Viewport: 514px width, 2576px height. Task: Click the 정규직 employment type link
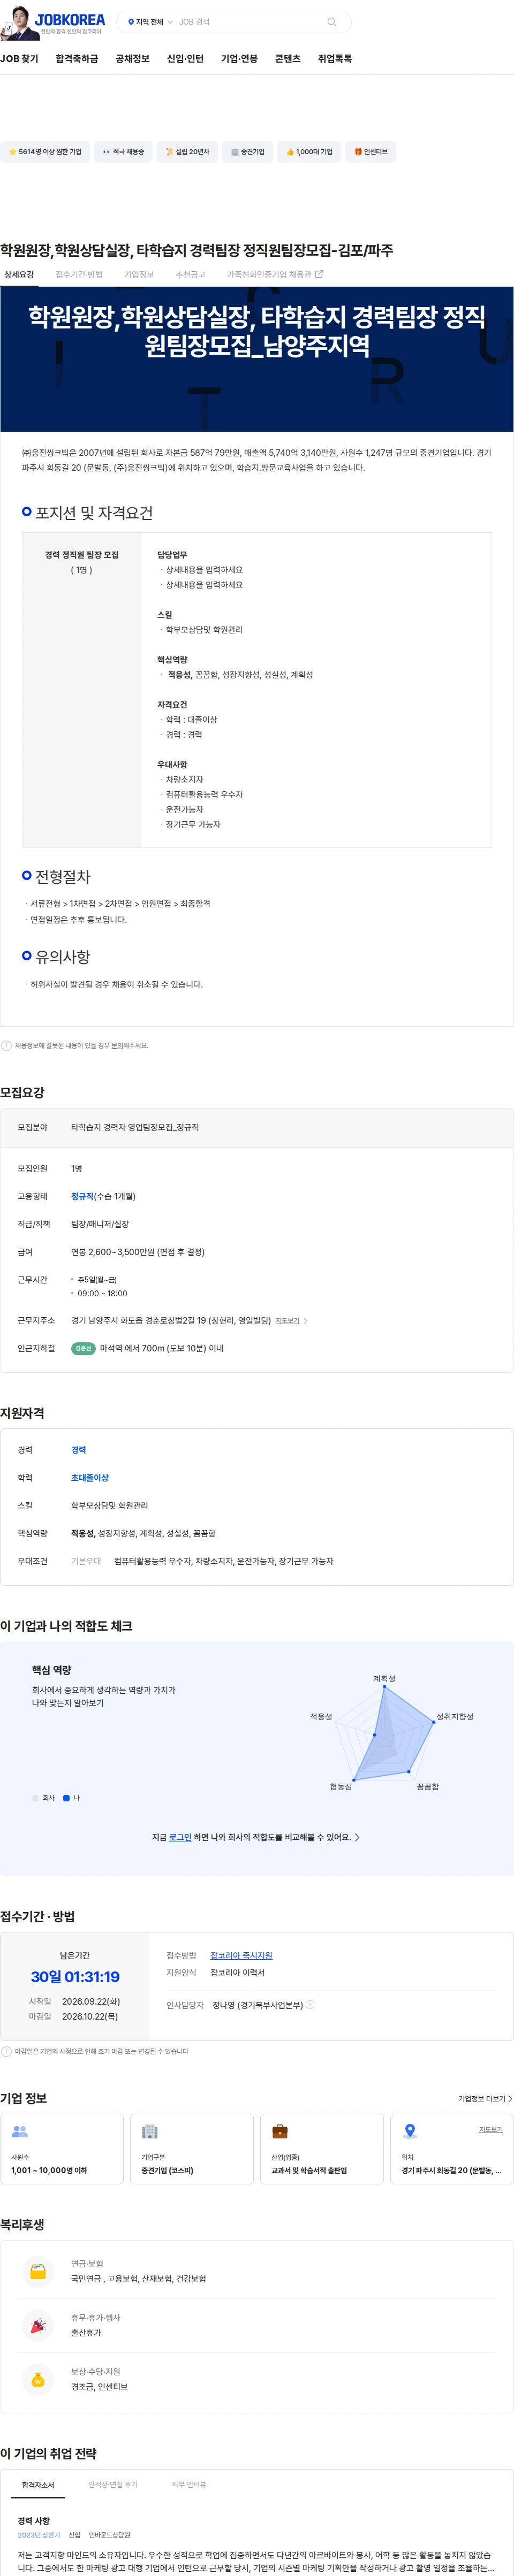point(82,1196)
